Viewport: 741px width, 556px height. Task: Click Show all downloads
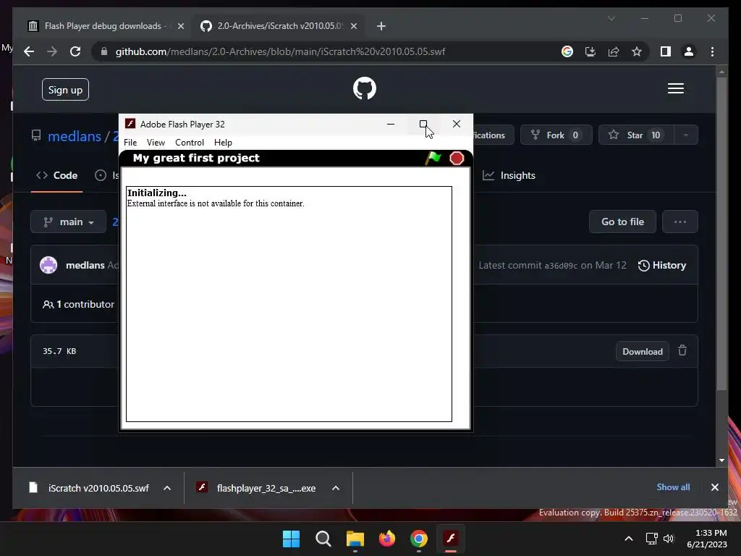click(673, 487)
